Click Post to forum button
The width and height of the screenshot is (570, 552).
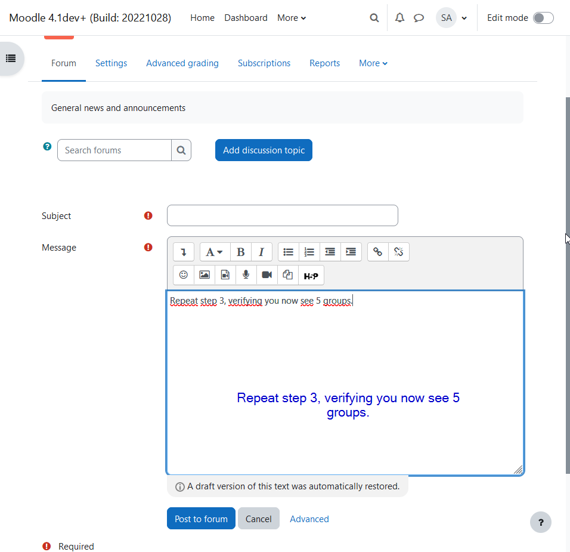[x=201, y=519]
